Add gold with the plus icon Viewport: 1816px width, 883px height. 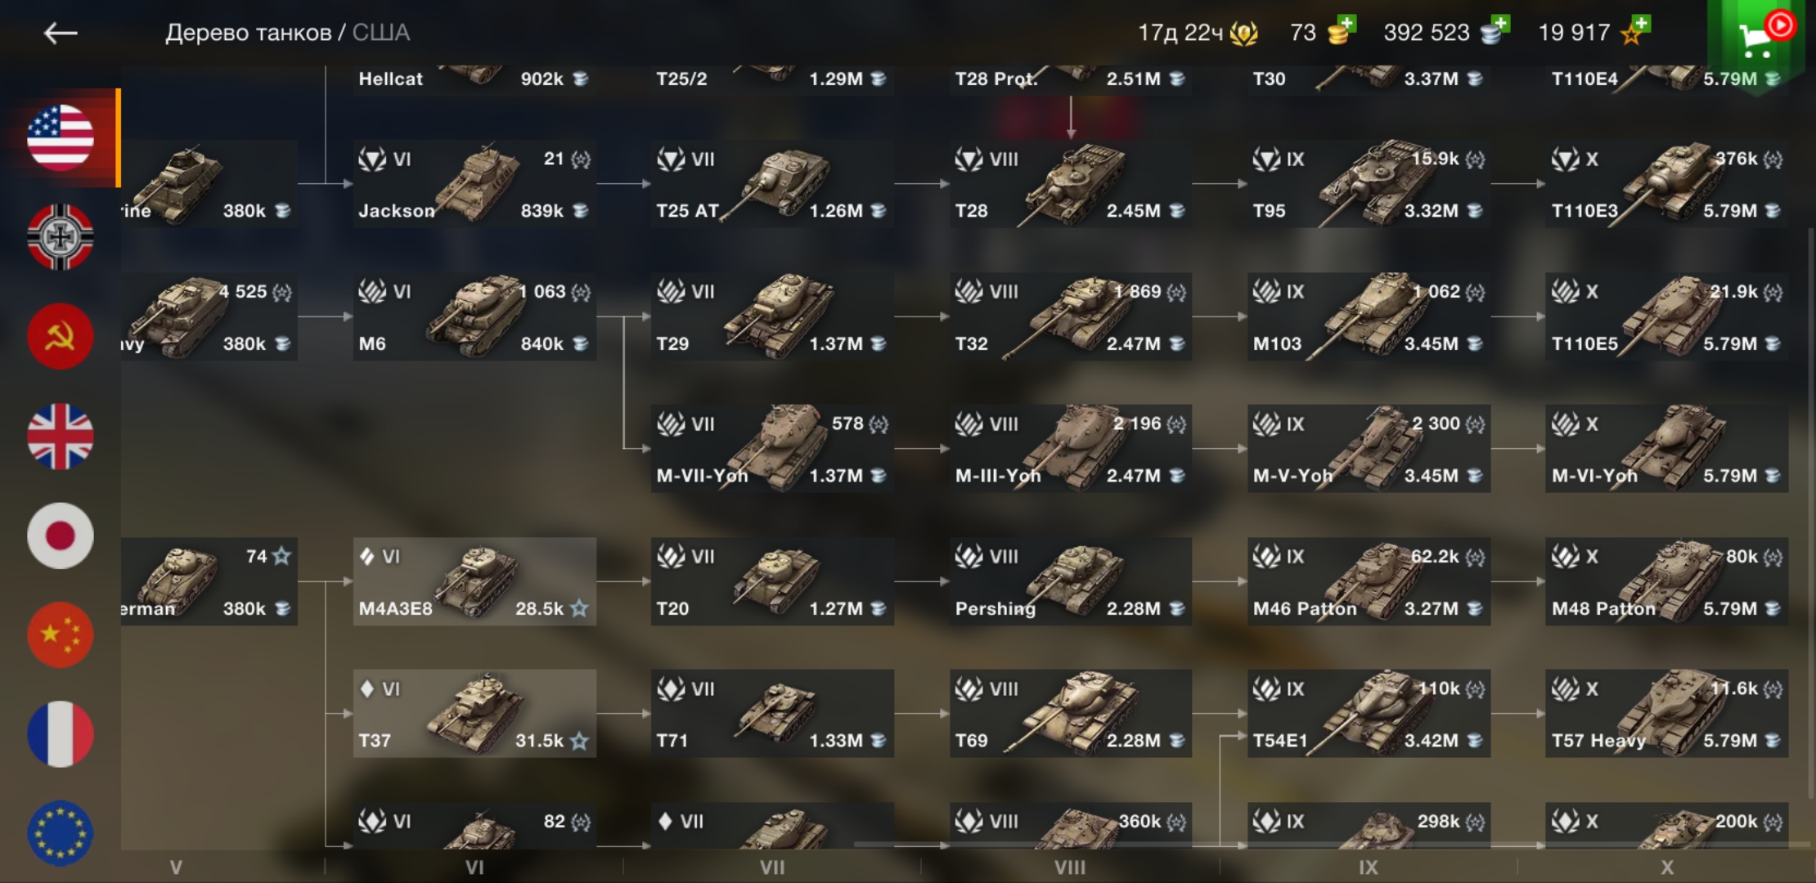(x=1347, y=24)
